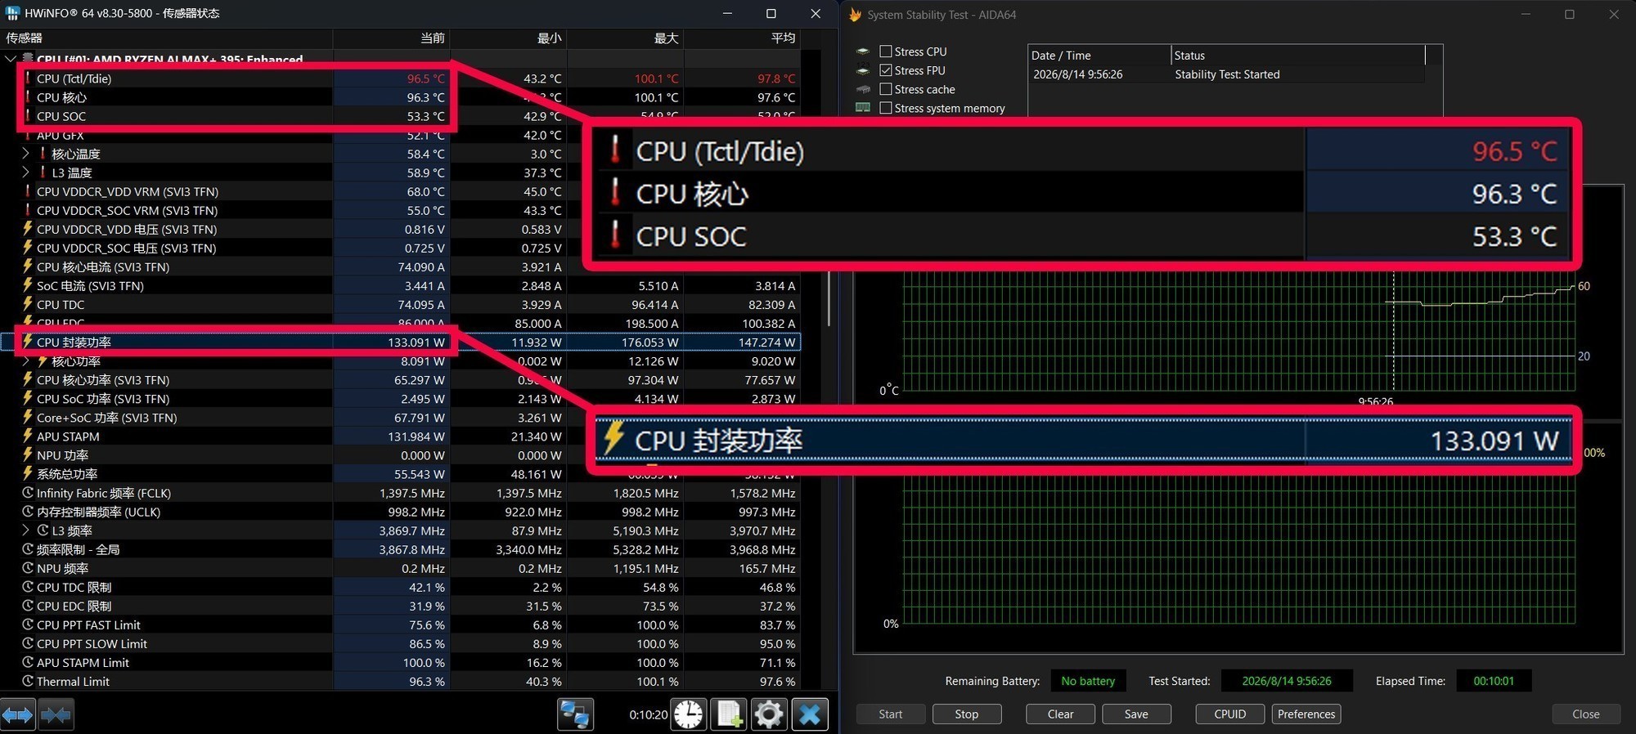The image size is (1636, 734).
Task: Click the 最大 column header
Action: point(626,38)
